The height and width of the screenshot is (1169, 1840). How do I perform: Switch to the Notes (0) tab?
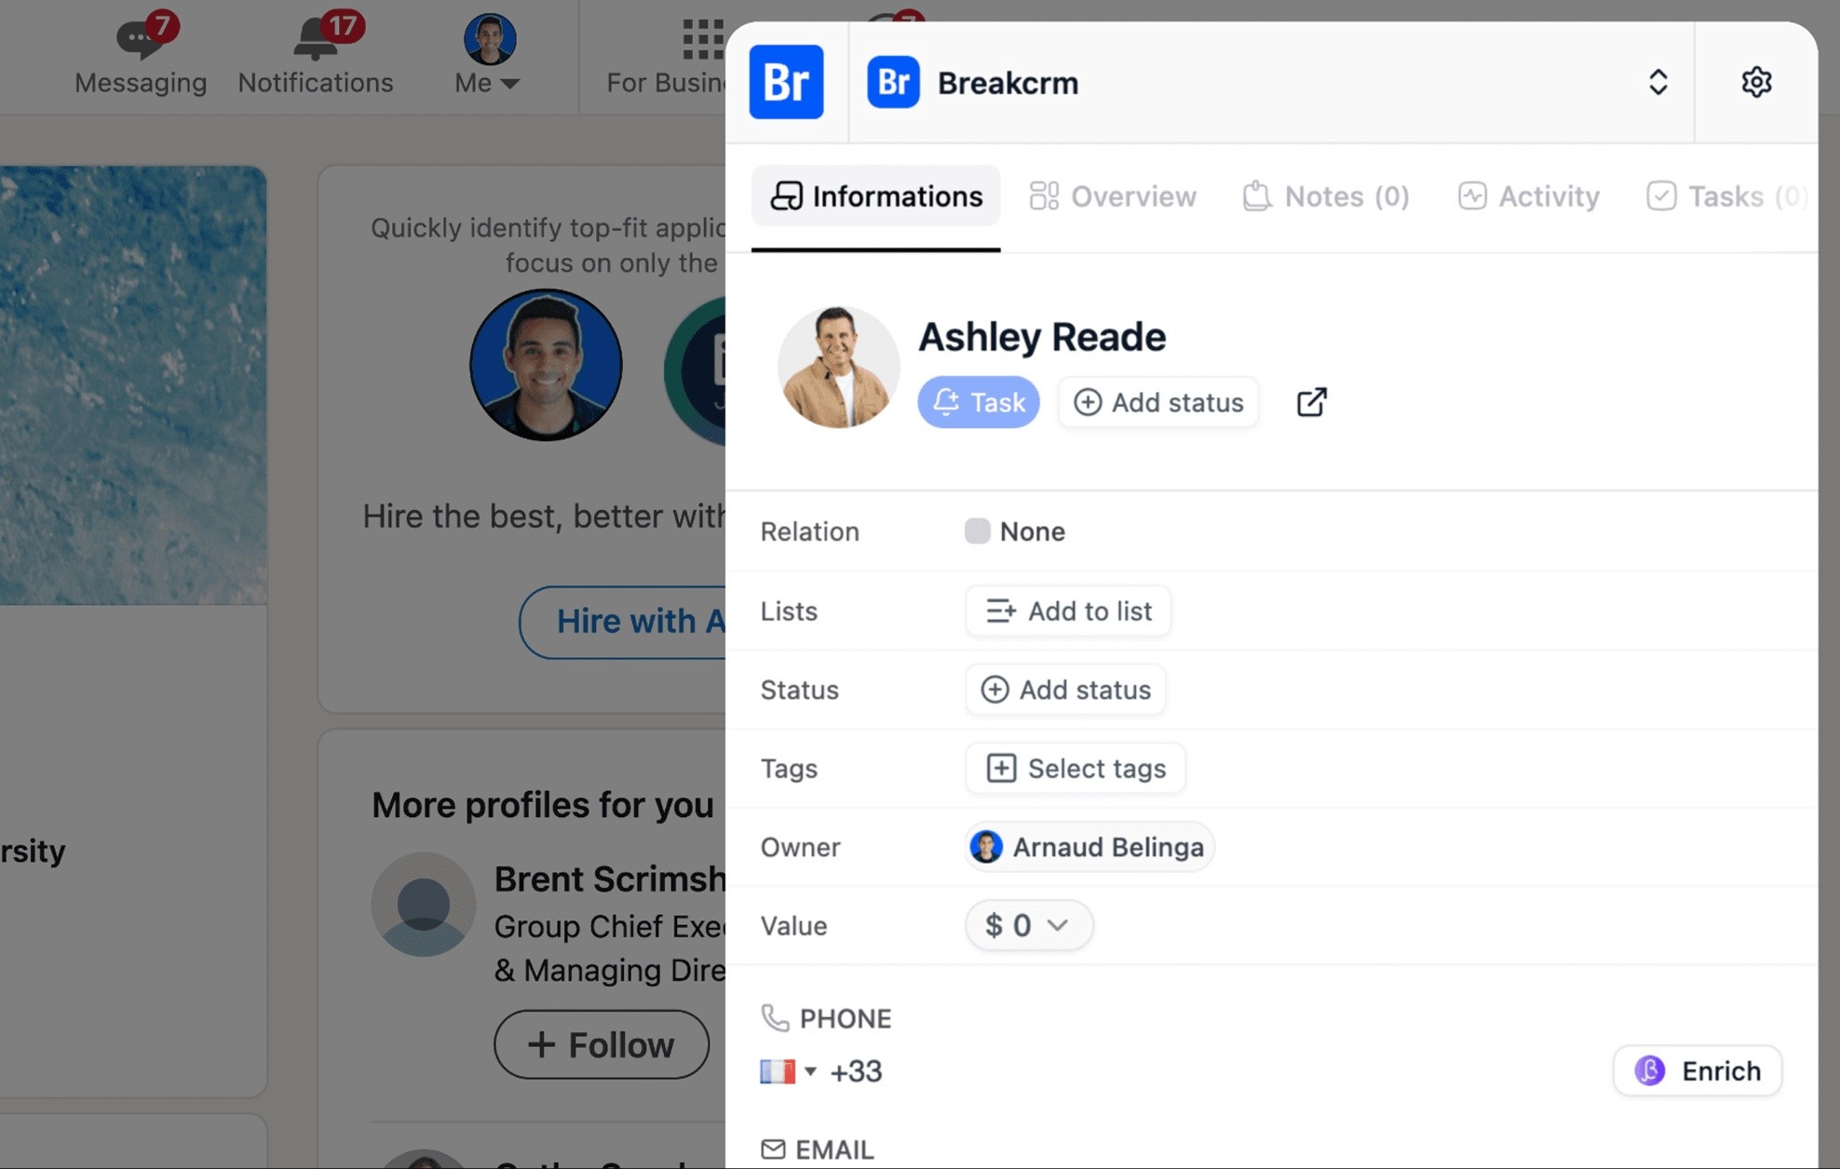1326,196
